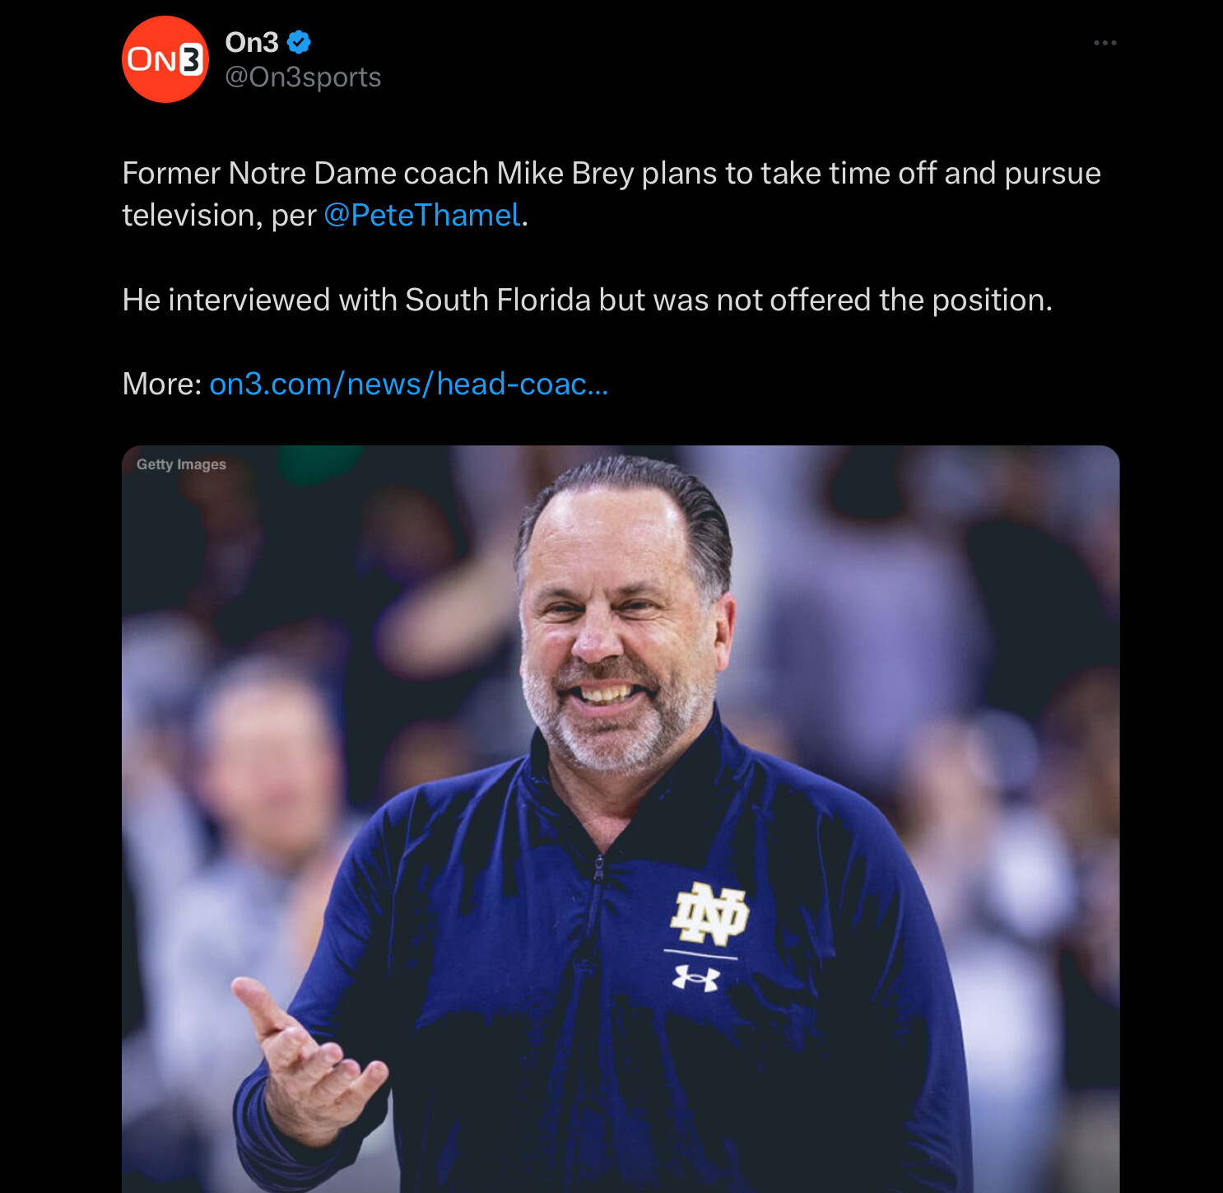Visit the @PeteThamel mention

[x=422, y=216]
